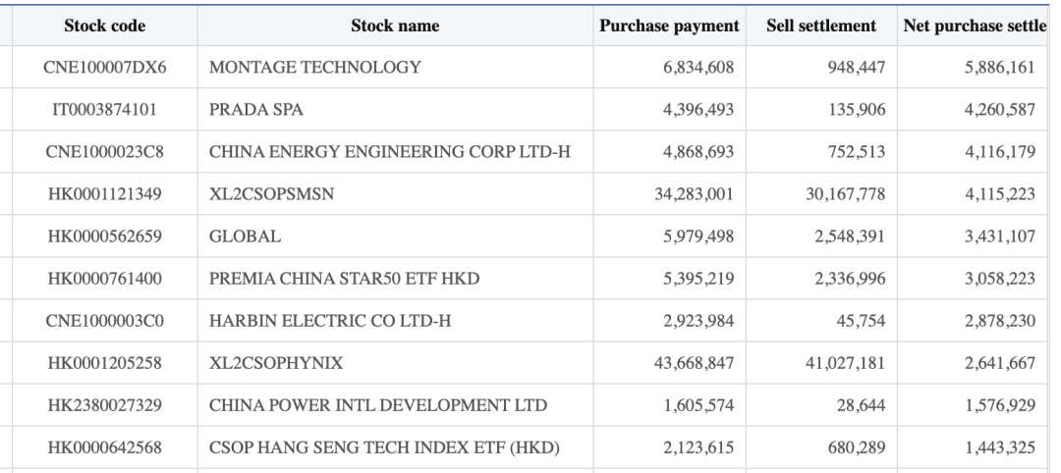The height and width of the screenshot is (473, 1061).
Task: Click the Sell settlement column header
Action: [820, 26]
